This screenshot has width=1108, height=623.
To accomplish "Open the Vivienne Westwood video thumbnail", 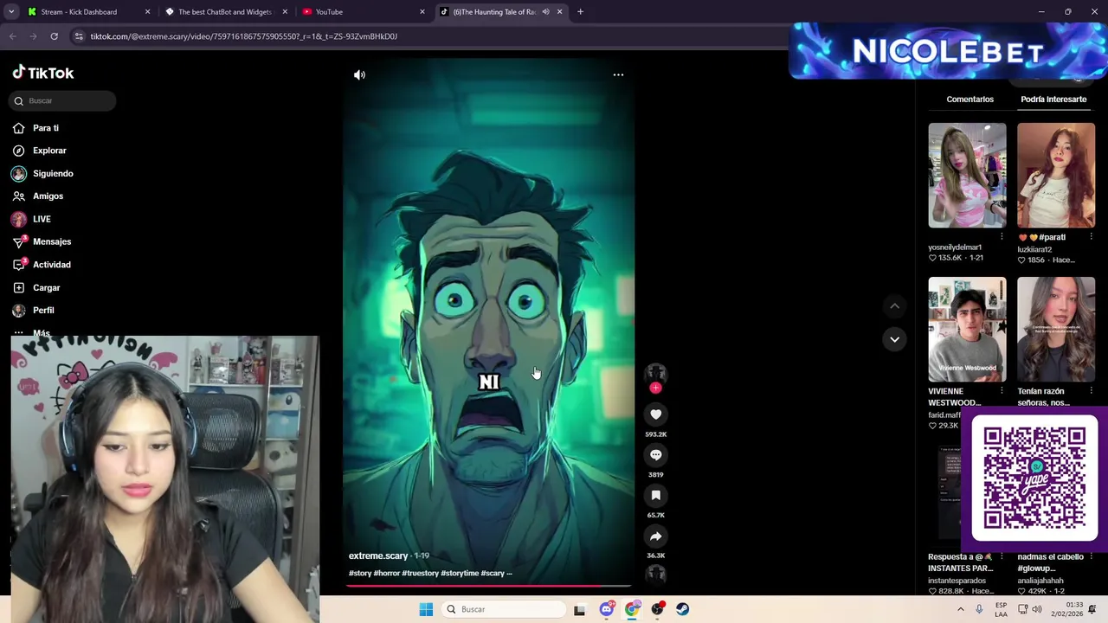I will pyautogui.click(x=967, y=329).
